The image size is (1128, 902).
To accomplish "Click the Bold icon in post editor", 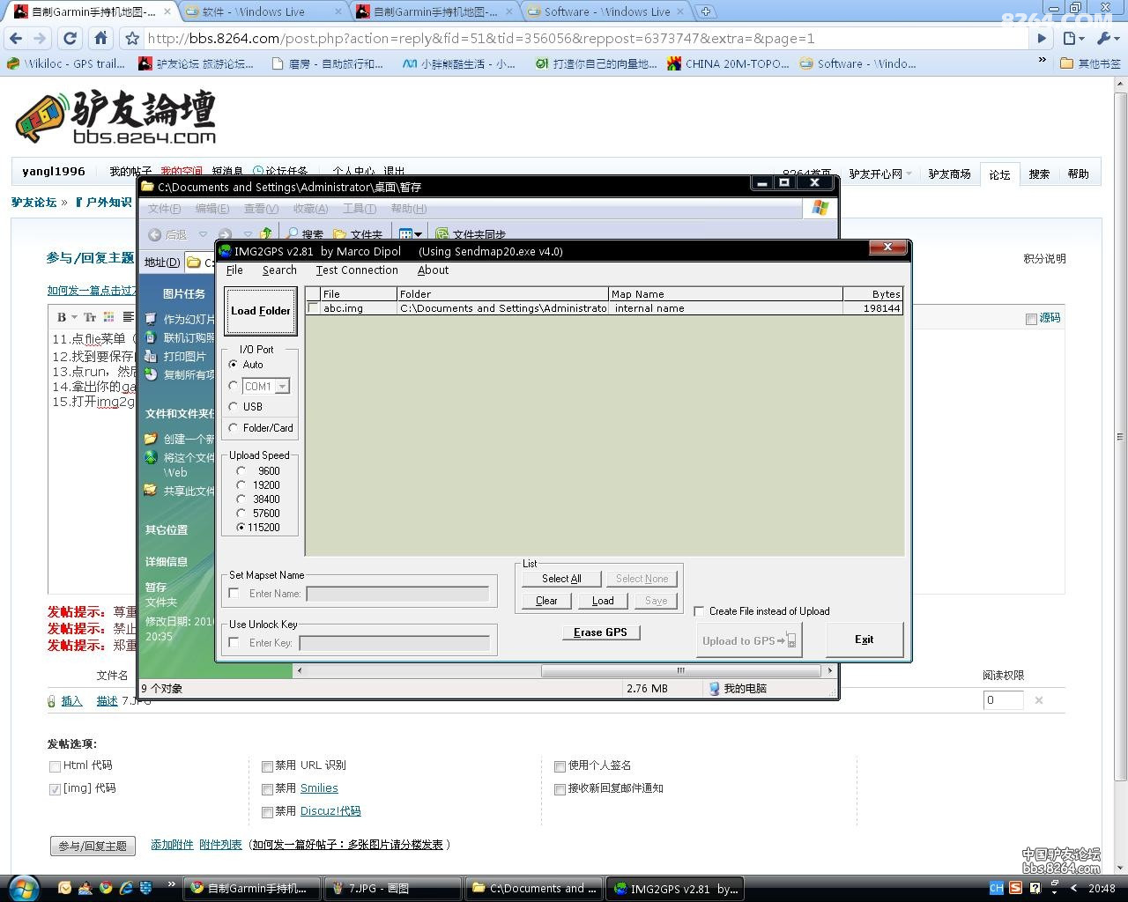I will [x=62, y=317].
